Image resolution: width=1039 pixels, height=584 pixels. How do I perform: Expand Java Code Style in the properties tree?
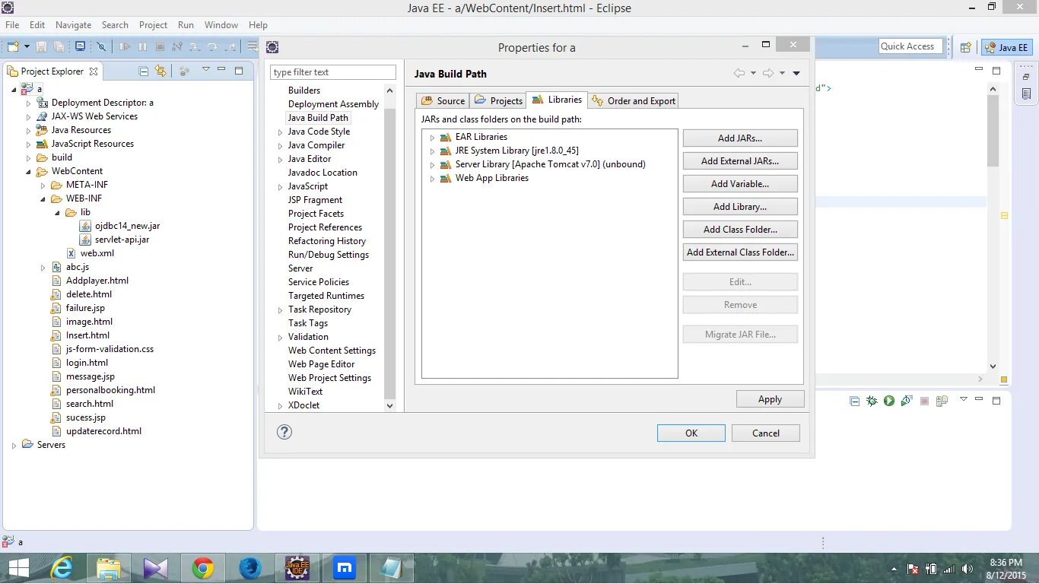click(280, 132)
